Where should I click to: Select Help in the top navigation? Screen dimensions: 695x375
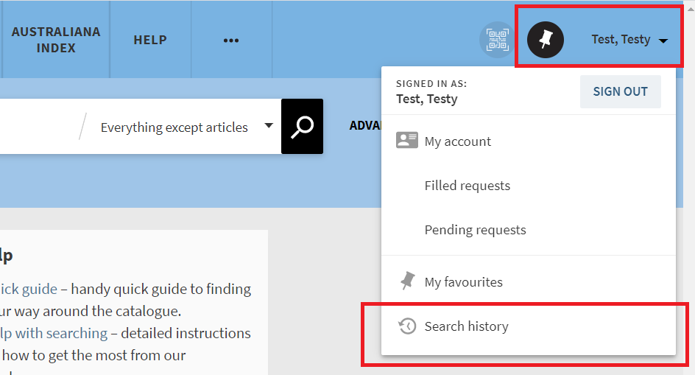coord(150,40)
